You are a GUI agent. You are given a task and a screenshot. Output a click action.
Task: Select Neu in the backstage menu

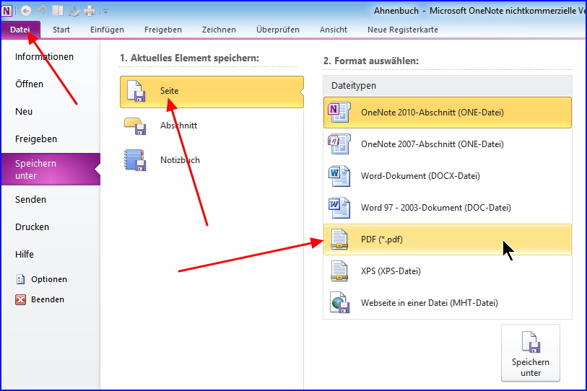coord(51,112)
